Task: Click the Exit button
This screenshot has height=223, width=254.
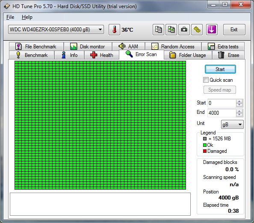Action: pyautogui.click(x=234, y=30)
